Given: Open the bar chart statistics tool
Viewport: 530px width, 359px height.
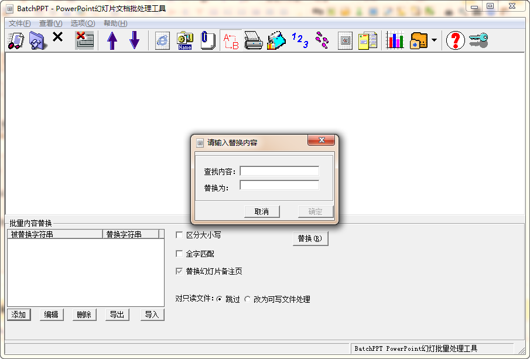Looking at the screenshot, I should pyautogui.click(x=395, y=40).
